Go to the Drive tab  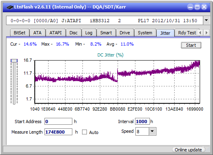click(x=125, y=33)
